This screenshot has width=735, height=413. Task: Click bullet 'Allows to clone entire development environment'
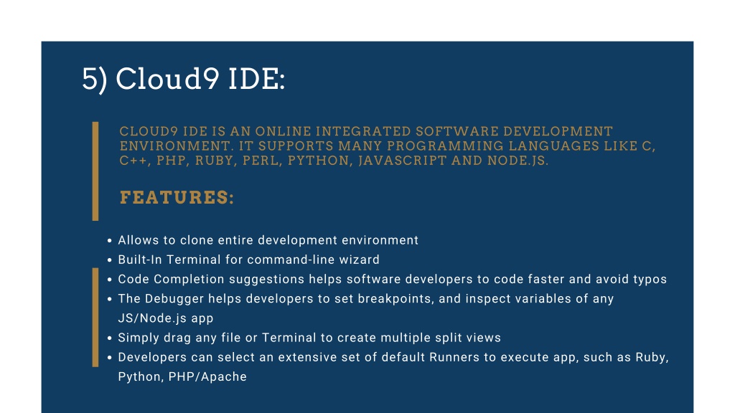tap(268, 240)
